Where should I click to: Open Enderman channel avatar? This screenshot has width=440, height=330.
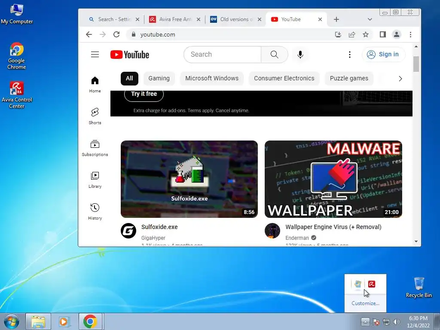coord(272,231)
